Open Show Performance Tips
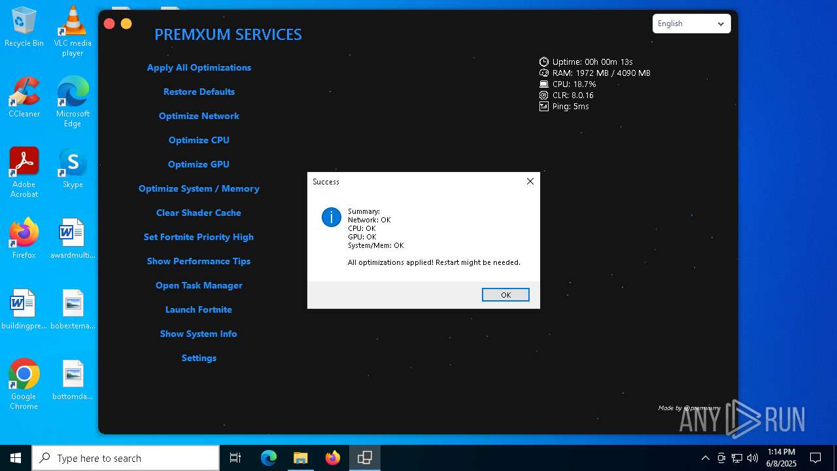The height and width of the screenshot is (471, 837). pos(199,261)
